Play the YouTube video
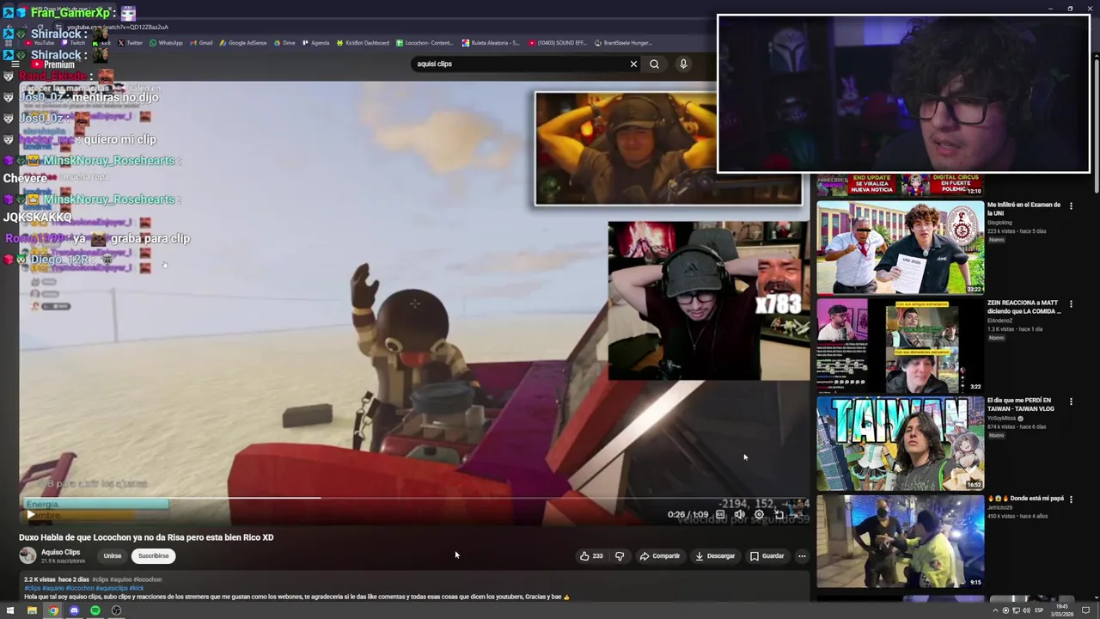The width and height of the screenshot is (1100, 619). click(31, 515)
